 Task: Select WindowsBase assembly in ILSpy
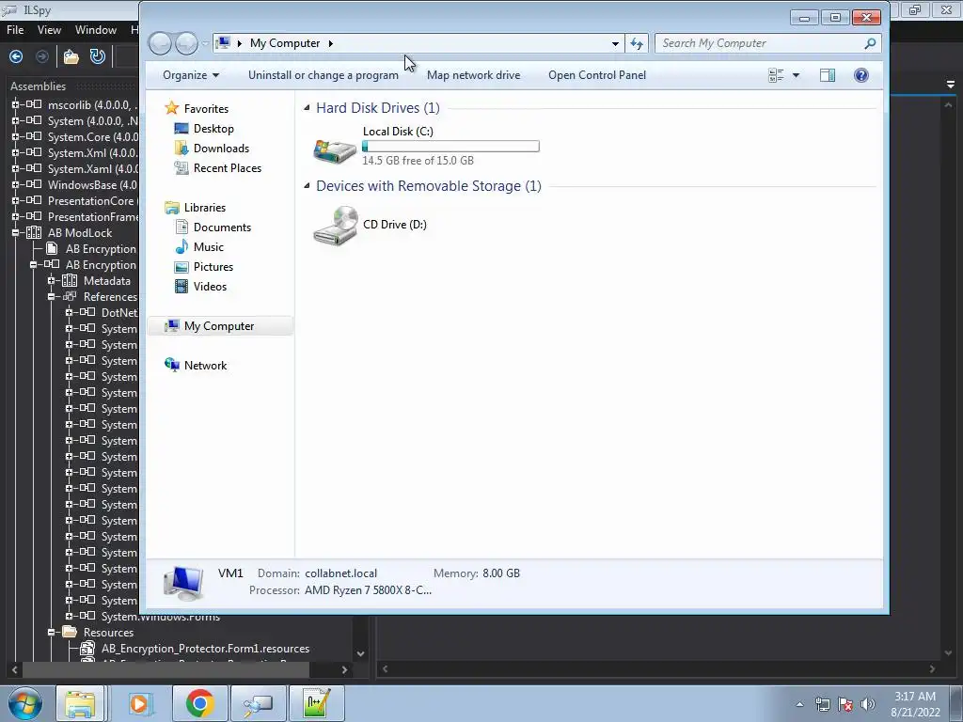tap(92, 185)
